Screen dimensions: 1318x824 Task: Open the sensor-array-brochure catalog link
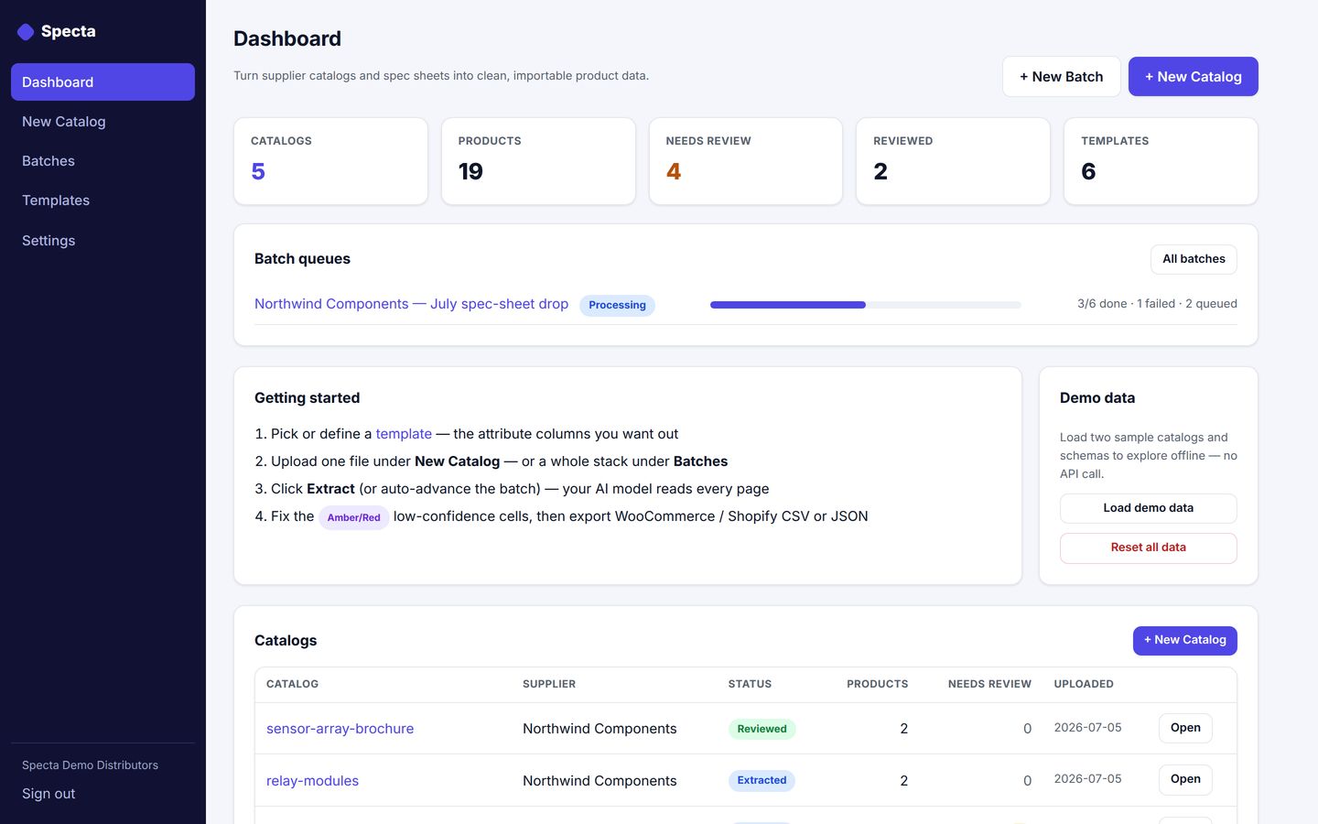coord(340,729)
